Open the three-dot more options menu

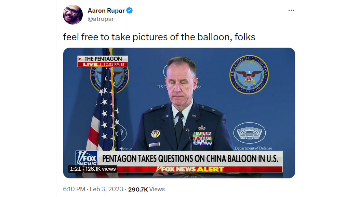(291, 10)
